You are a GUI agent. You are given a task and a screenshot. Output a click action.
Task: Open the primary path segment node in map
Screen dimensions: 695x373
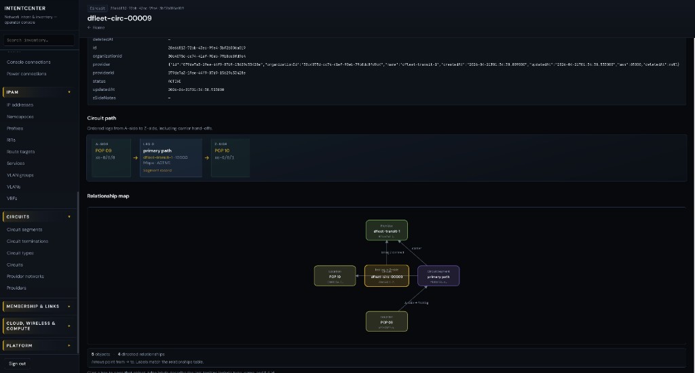click(438, 276)
